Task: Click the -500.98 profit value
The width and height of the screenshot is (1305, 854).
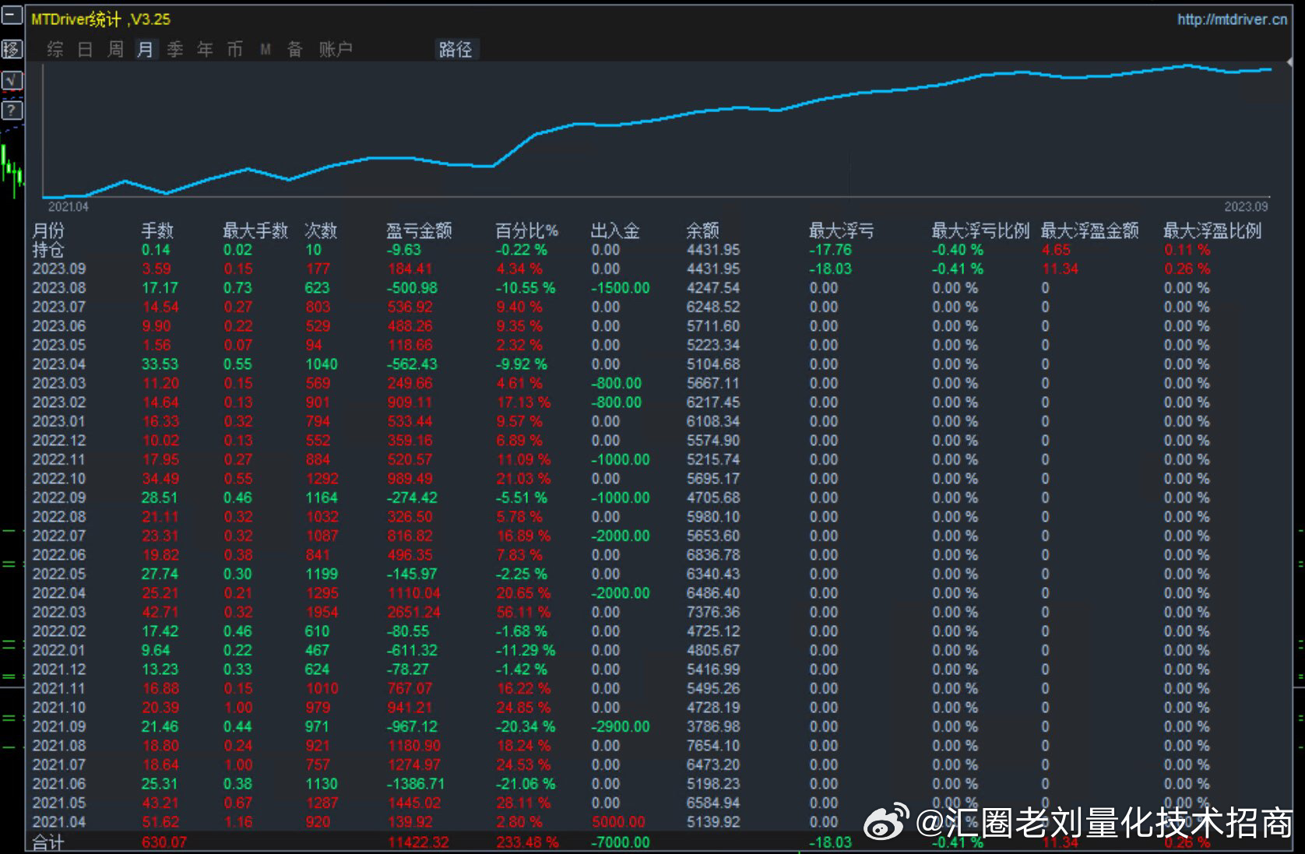Action: point(413,288)
